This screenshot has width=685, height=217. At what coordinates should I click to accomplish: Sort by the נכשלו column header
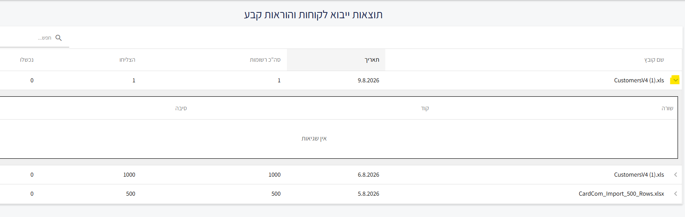pyautogui.click(x=27, y=60)
